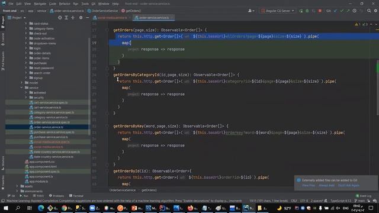379x213 pixels.
Task: Expand the order-details folder
Action: 26,53
